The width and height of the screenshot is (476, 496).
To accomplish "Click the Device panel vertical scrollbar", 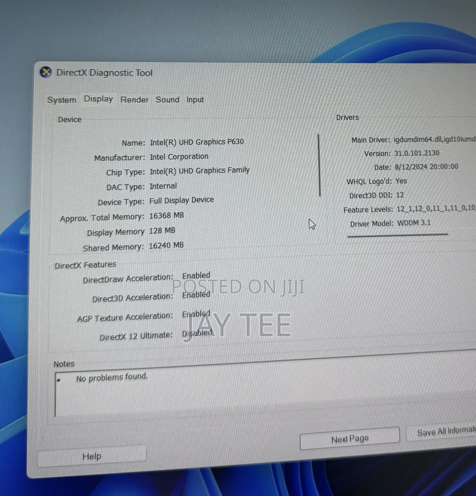I will (x=319, y=165).
